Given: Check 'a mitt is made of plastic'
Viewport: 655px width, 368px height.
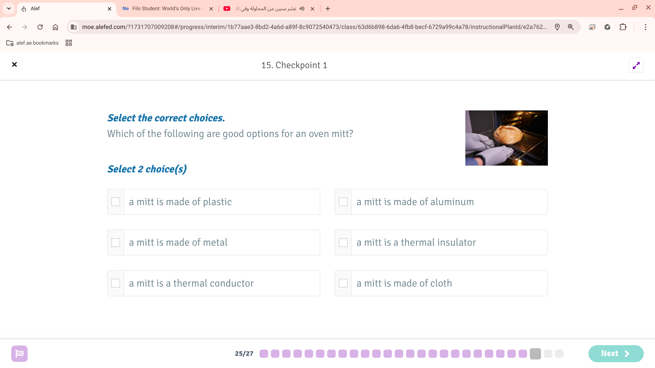Looking at the screenshot, I should coord(116,202).
